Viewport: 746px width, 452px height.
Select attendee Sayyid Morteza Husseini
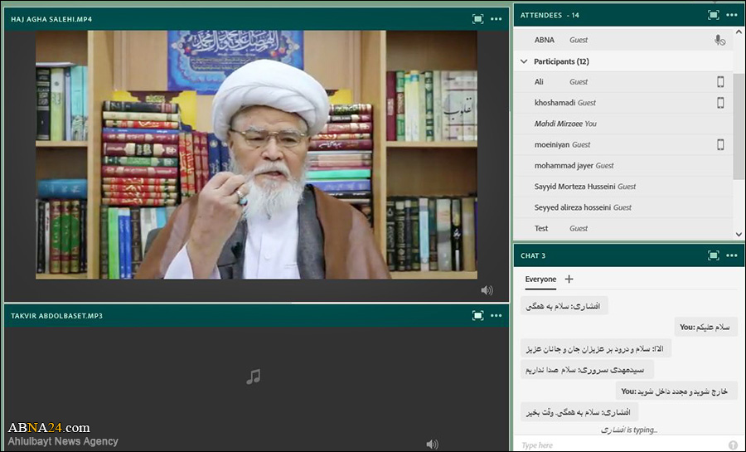[x=584, y=187]
